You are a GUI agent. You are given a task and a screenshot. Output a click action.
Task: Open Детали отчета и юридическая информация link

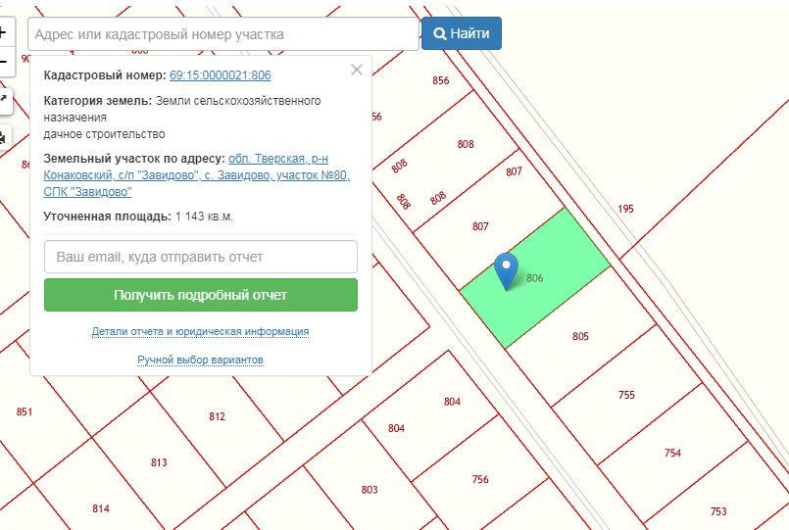click(x=200, y=331)
